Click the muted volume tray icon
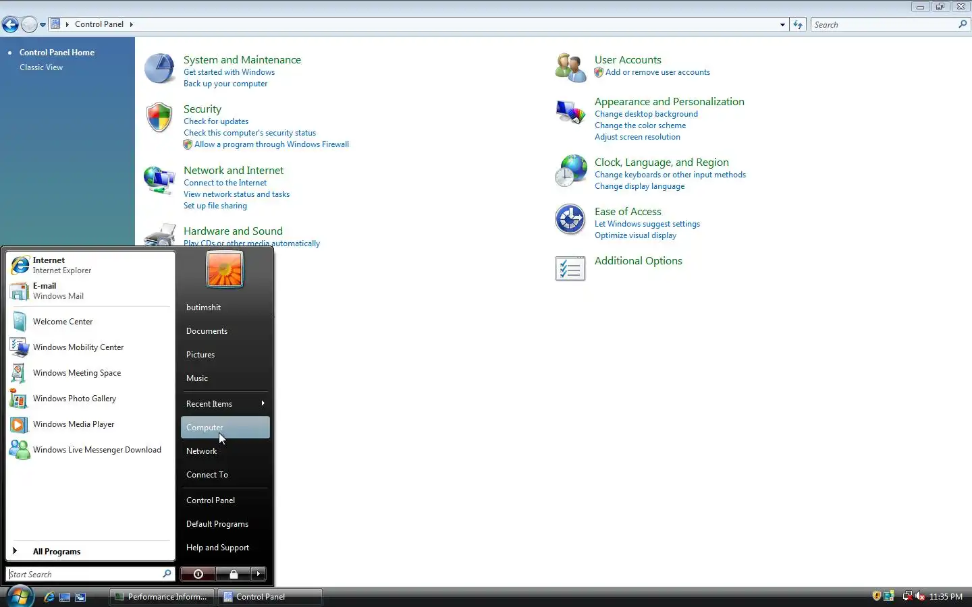972x607 pixels. coord(920,596)
